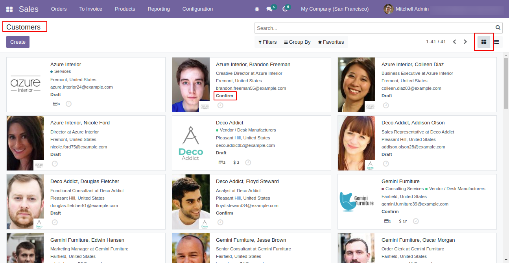This screenshot has height=263, width=509.
Task: Click brandon.freeman55@example.com email text
Action: pyautogui.click(x=251, y=88)
